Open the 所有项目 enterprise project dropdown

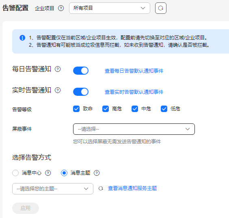point(110,8)
